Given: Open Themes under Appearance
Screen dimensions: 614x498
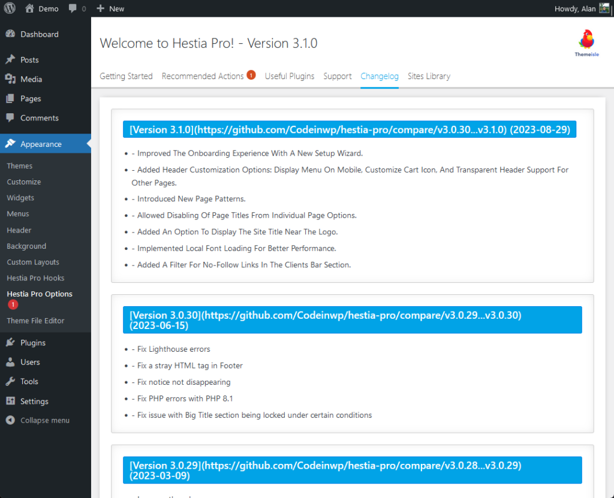Looking at the screenshot, I should [20, 165].
